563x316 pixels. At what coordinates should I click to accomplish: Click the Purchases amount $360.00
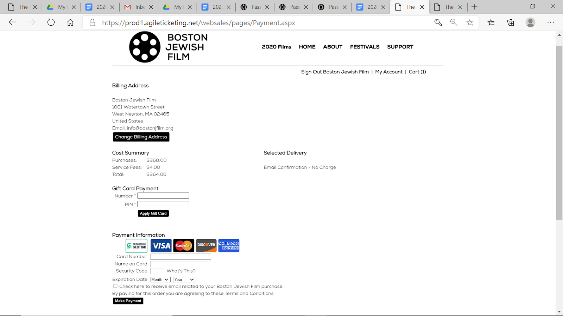point(156,160)
